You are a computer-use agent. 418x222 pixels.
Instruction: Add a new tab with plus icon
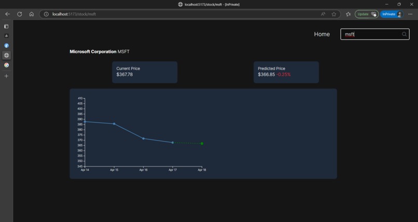(x=6, y=76)
